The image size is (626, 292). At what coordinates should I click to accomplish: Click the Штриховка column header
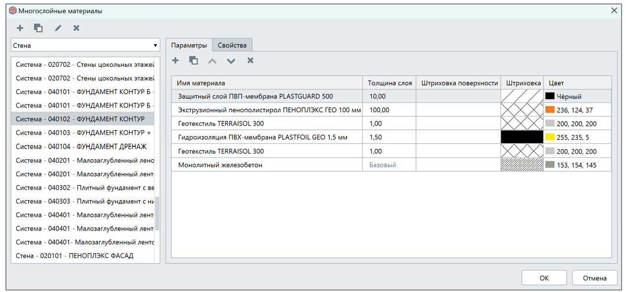click(522, 83)
